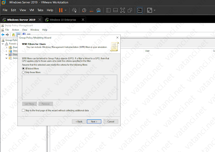Collapse the Forest tree node
Image resolution: width=215 pixels, height=152 pixels.
[x=3, y=44]
